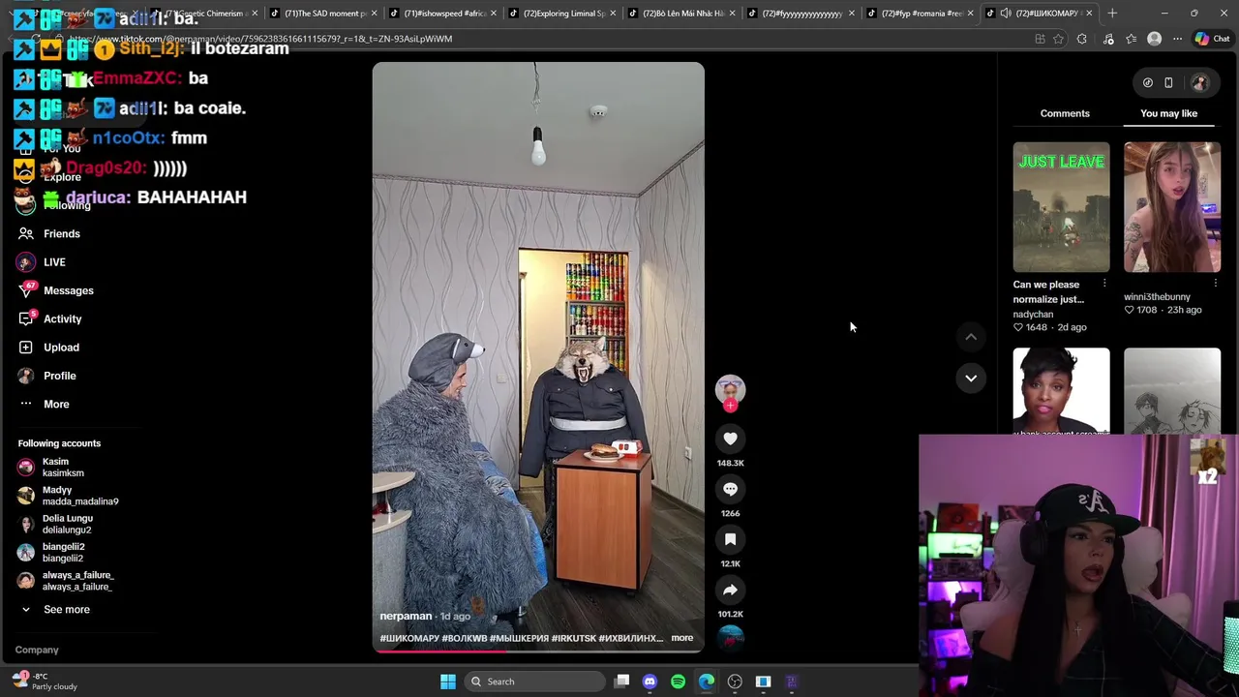Focus the browser address bar URL
Image resolution: width=1239 pixels, height=697 pixels.
542,39
